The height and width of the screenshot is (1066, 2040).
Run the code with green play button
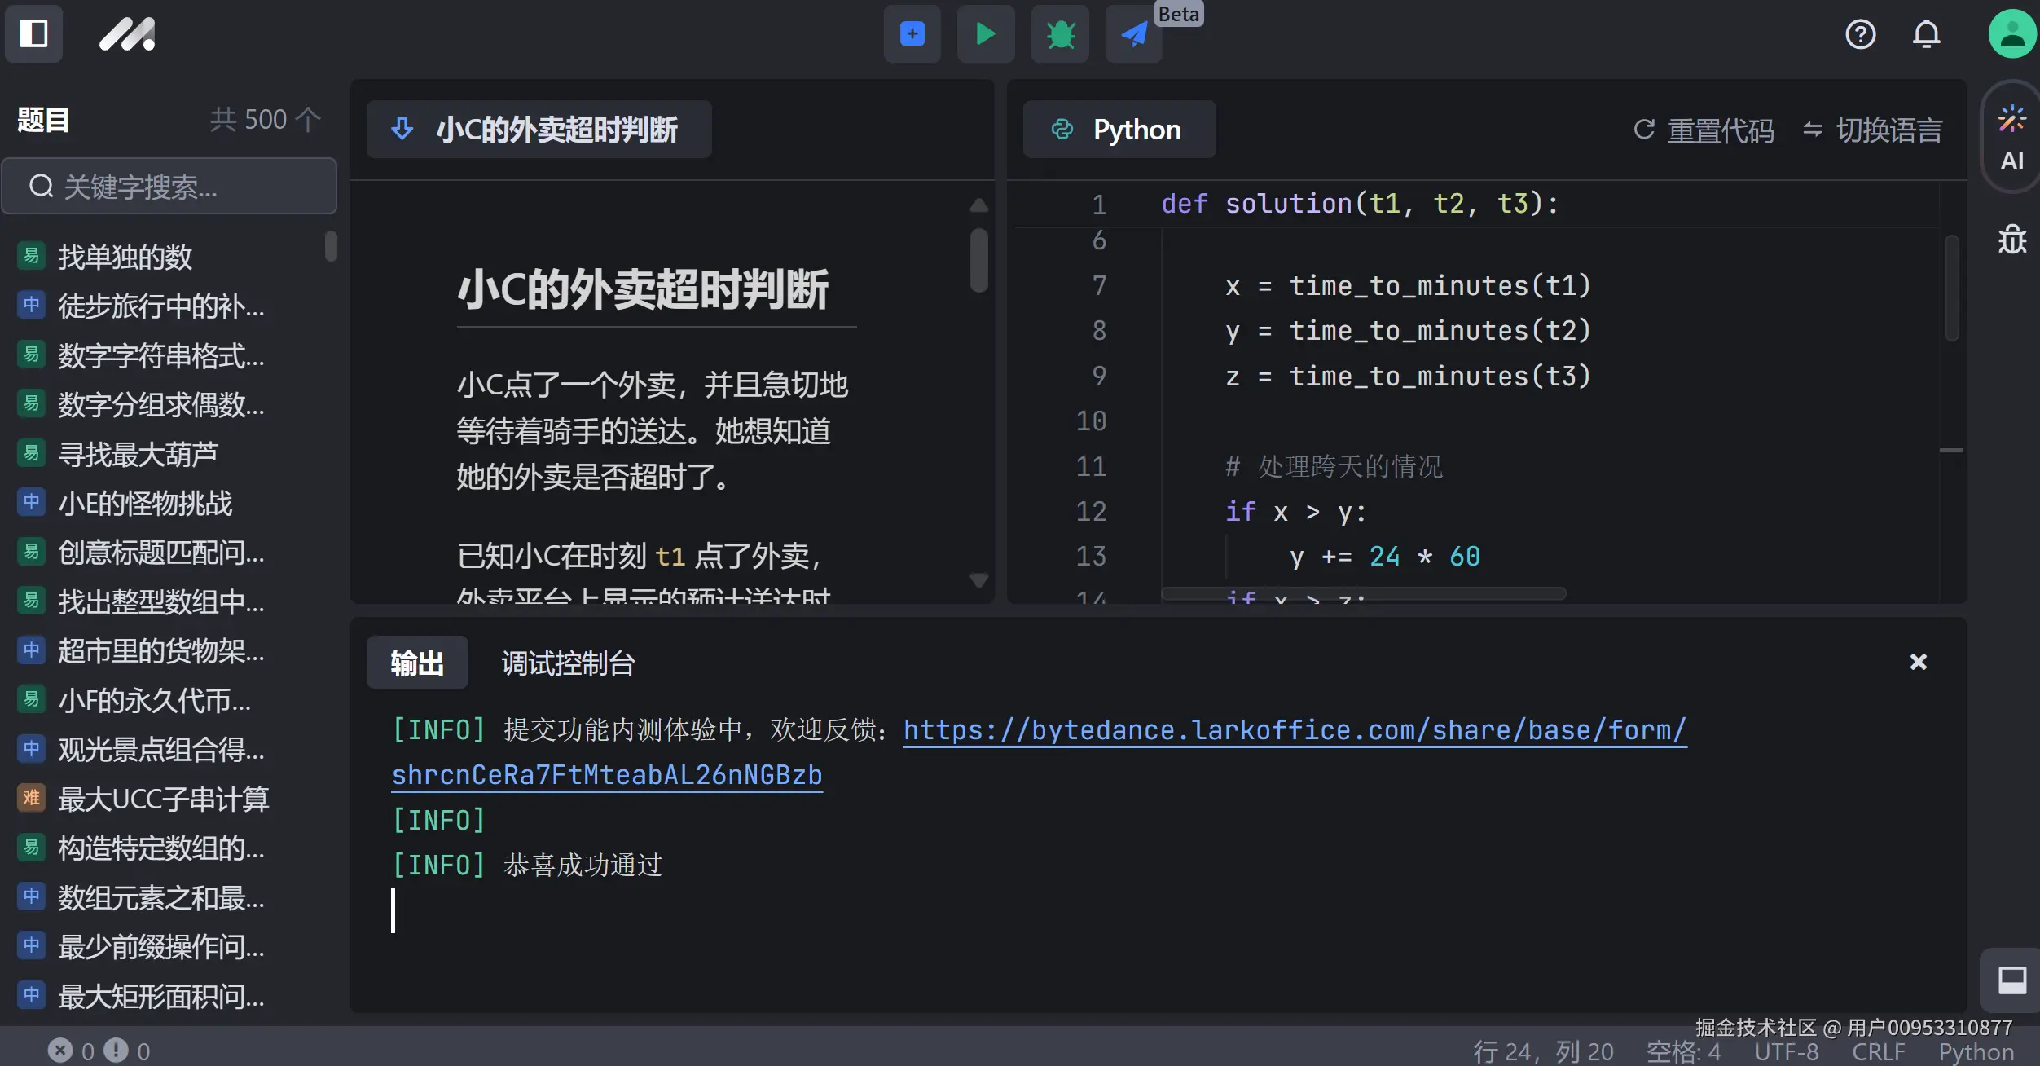(x=986, y=33)
